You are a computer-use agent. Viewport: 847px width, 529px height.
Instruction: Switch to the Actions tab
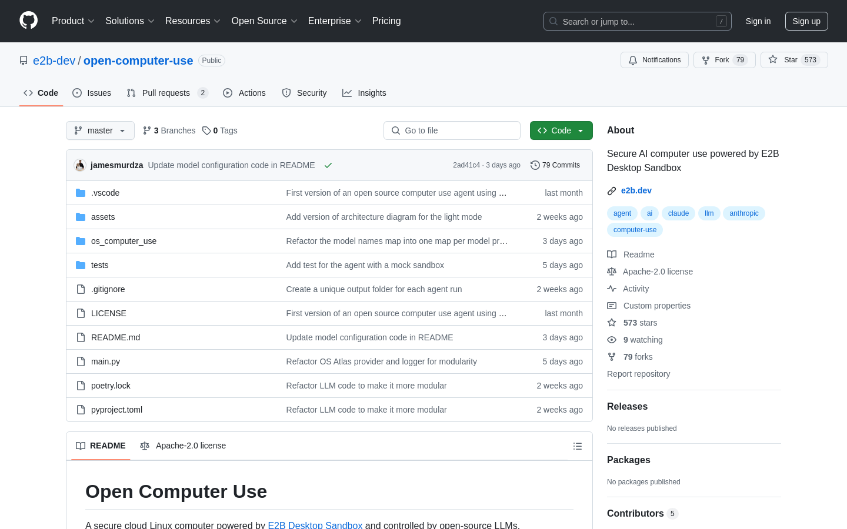(x=245, y=93)
